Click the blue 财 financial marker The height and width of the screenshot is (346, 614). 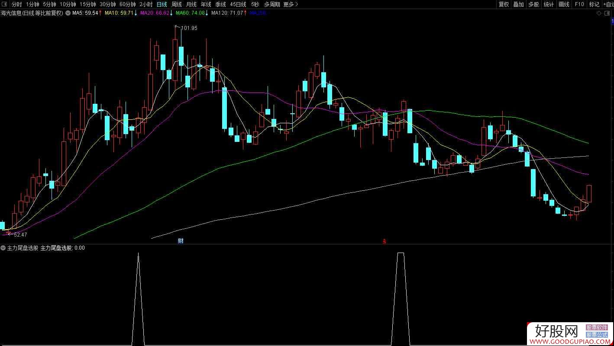(x=181, y=240)
